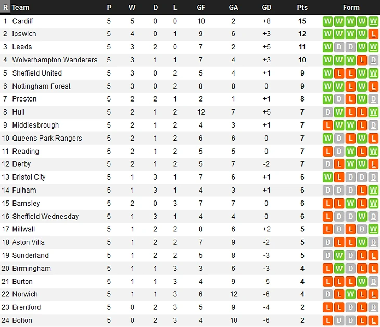Click Middlesbrough's first orange L form badge
The width and height of the screenshot is (380, 327).
327,125
